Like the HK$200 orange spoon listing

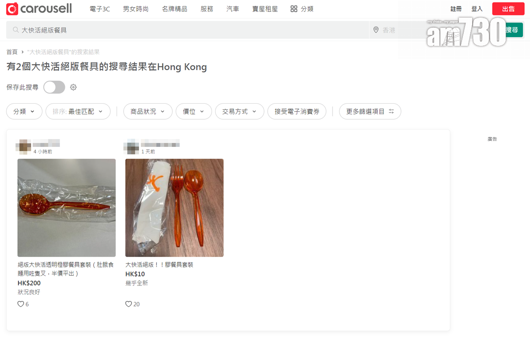(x=21, y=304)
